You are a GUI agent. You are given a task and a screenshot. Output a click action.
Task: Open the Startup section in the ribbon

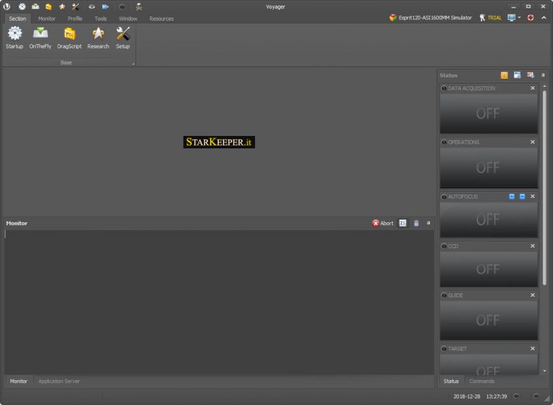click(x=15, y=38)
